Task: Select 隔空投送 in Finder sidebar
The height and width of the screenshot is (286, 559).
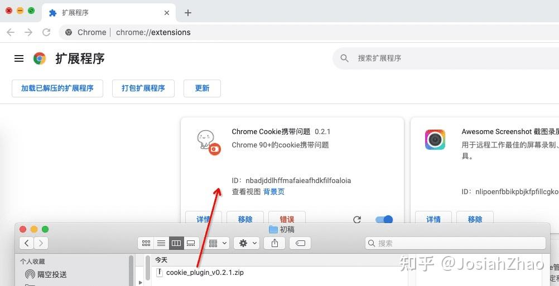Action: (46, 274)
